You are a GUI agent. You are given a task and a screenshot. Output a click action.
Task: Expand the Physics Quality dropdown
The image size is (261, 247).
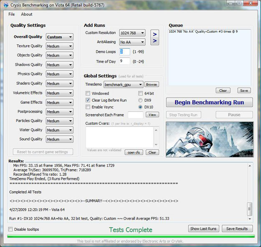coord(60,74)
